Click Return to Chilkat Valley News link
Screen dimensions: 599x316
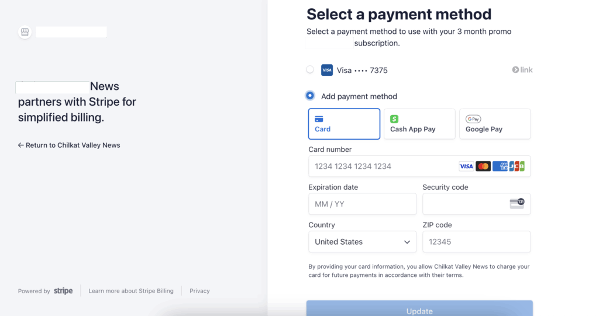pyautogui.click(x=69, y=145)
